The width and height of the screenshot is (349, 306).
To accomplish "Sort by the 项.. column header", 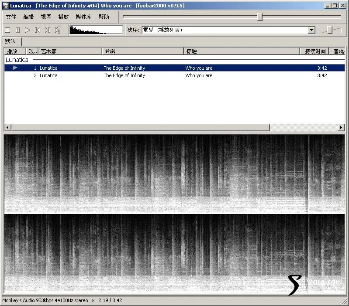I will click(32, 51).
